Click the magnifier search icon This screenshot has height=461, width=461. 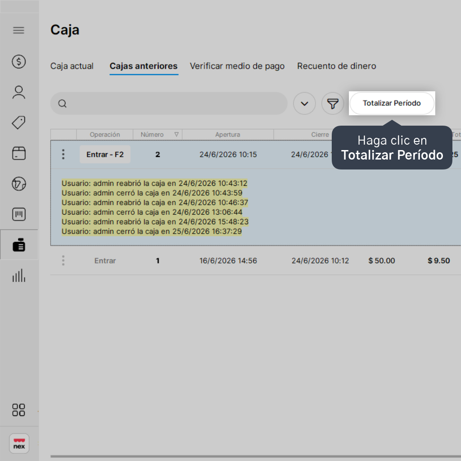point(62,103)
